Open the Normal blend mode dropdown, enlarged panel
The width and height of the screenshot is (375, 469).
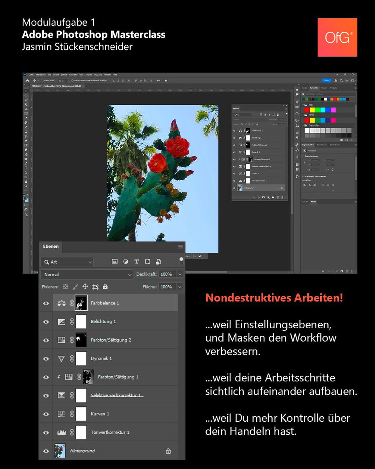pyautogui.click(x=87, y=275)
